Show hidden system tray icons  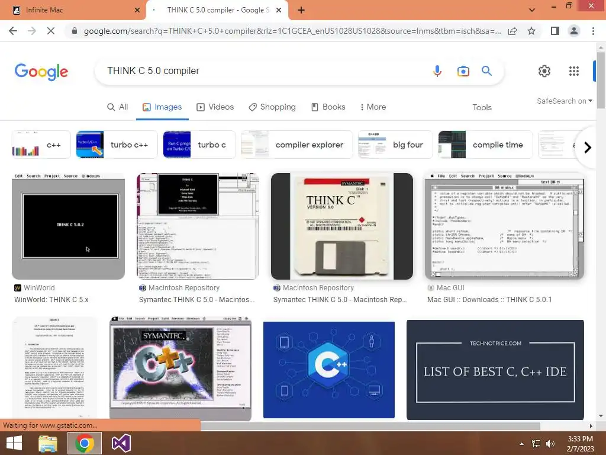coord(522,444)
